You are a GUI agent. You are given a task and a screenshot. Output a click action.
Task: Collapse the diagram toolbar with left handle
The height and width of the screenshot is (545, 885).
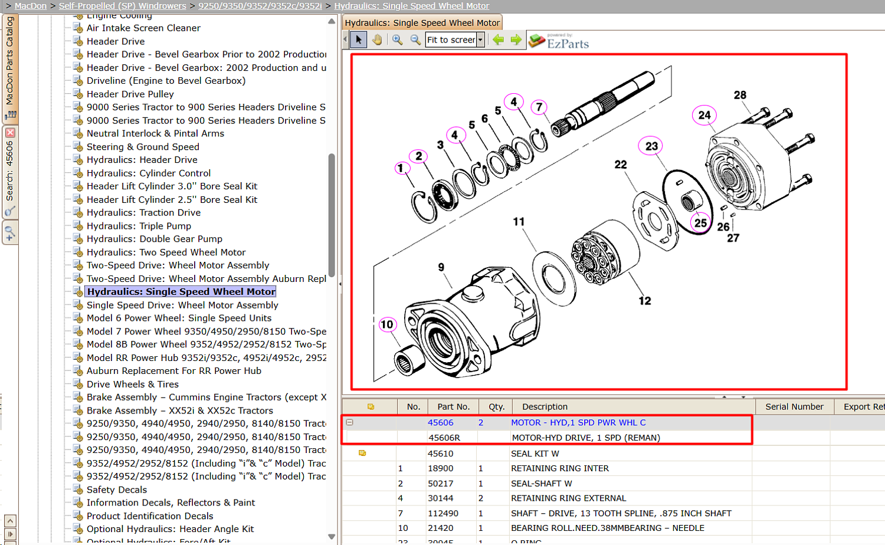[x=346, y=40]
